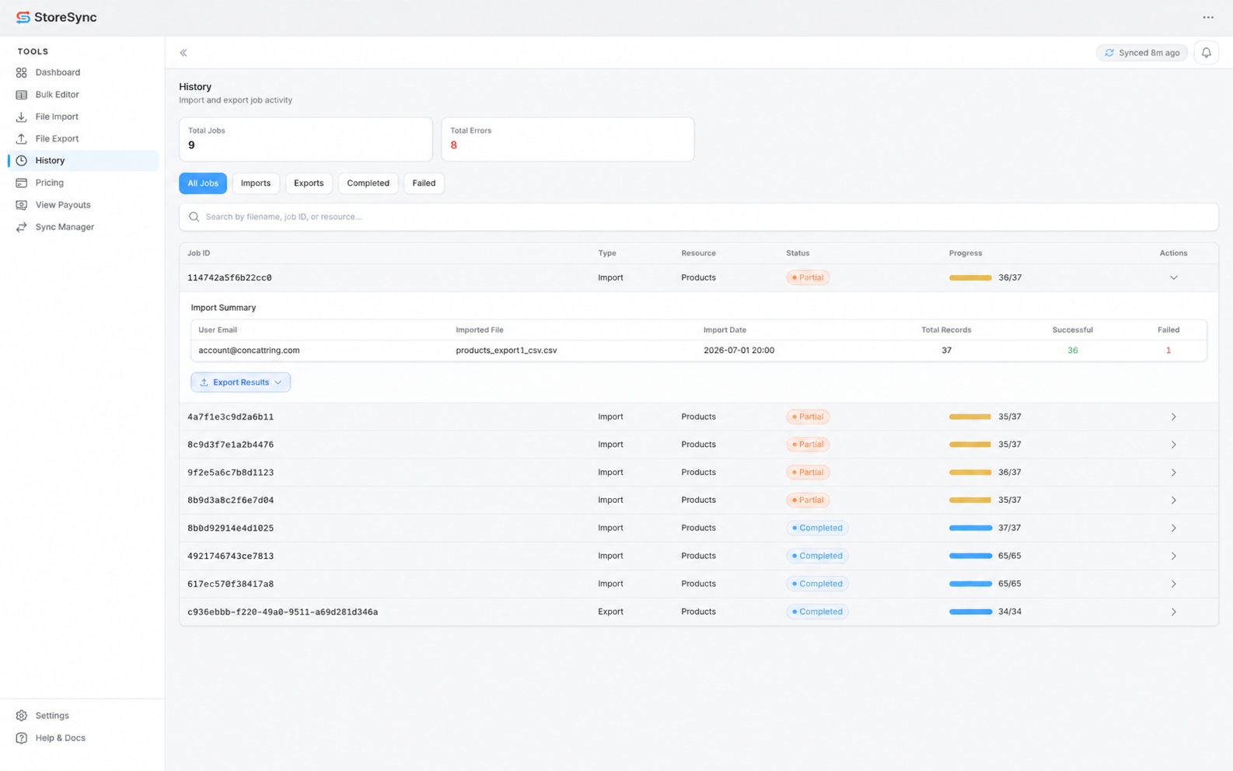This screenshot has height=771, width=1233.
Task: Click the StoreSync logo icon
Action: point(23,17)
